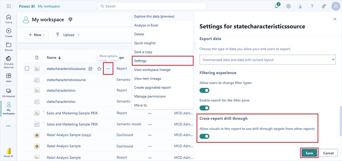The width and height of the screenshot is (342, 161).
Task: Save the report settings
Action: [309, 153]
